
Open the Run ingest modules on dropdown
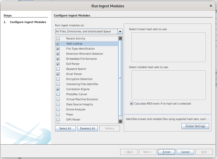86,32
